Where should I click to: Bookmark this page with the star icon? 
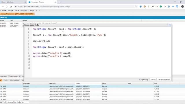(x=136, y=7)
